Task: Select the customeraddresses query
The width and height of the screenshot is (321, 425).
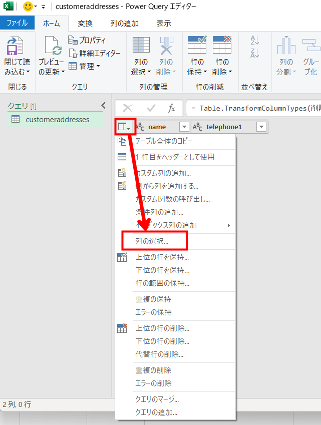Action: 55,120
